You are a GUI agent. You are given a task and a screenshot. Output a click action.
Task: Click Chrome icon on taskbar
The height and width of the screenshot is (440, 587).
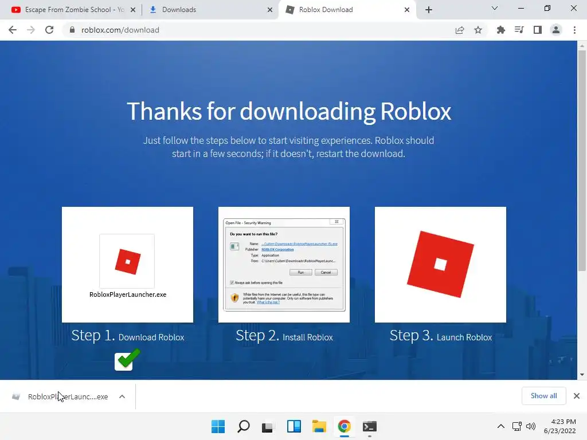[x=345, y=426]
